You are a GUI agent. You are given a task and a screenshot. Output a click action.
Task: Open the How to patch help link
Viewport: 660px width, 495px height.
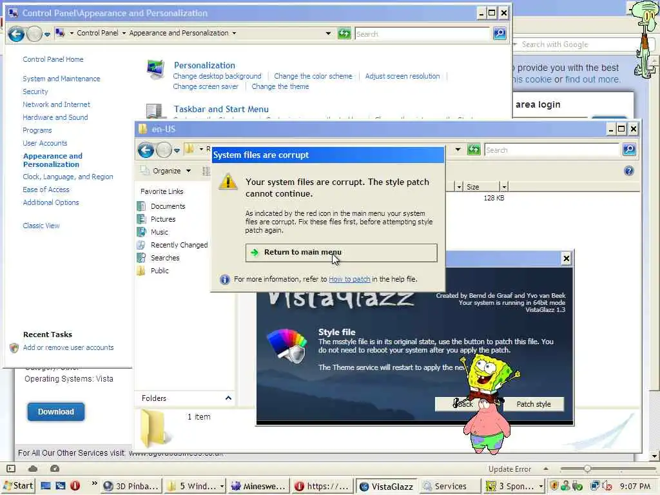[x=349, y=279]
